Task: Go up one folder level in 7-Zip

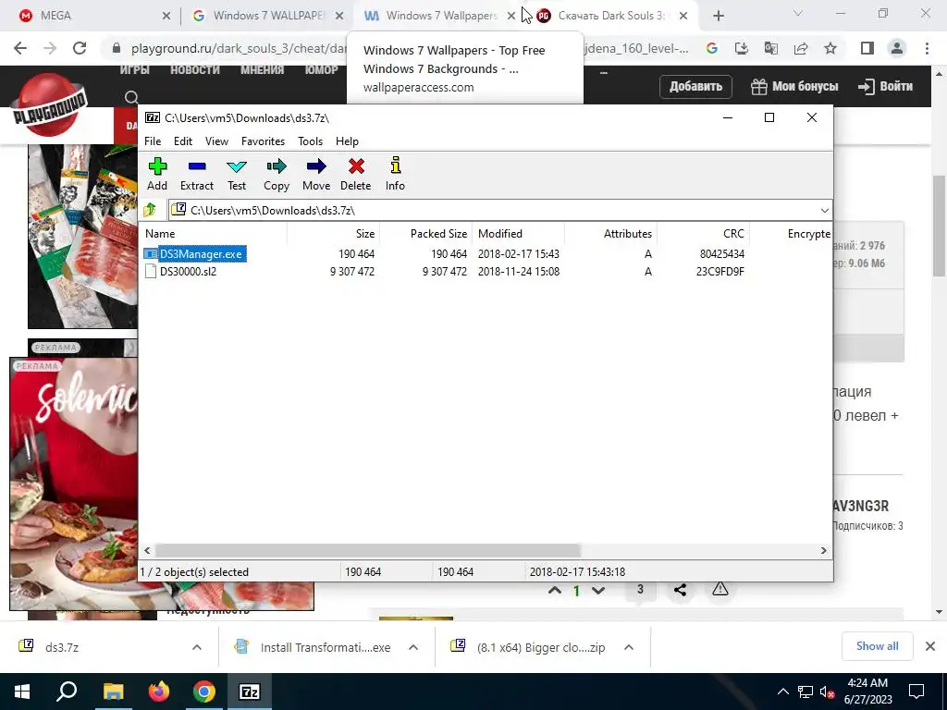Action: click(150, 210)
